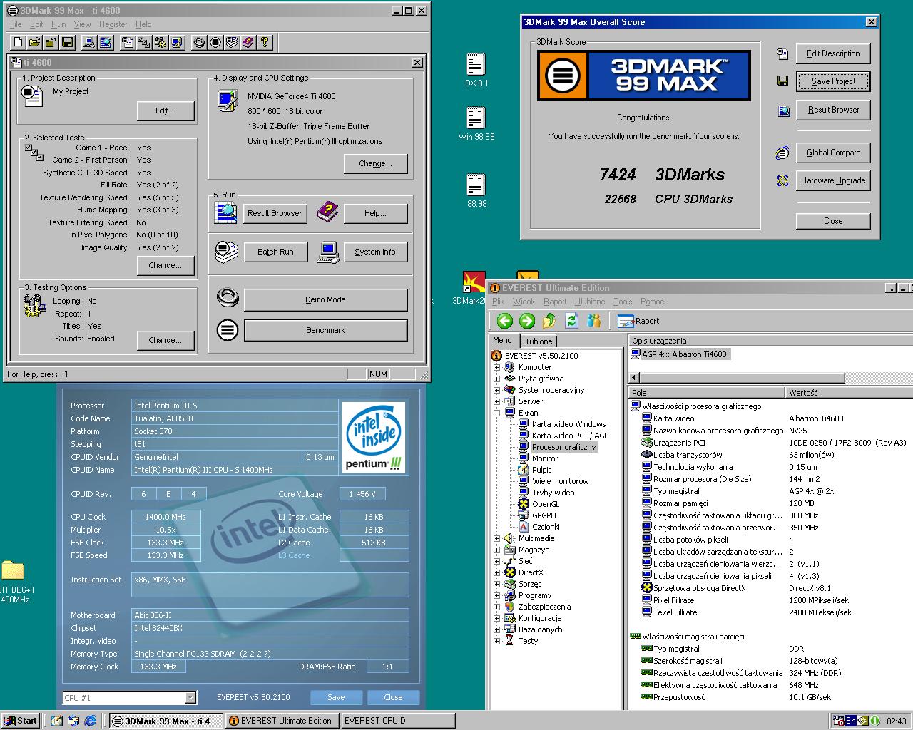Click the green Back arrow in EVEREST toolbar
Screen dimensions: 913x730
[x=505, y=321]
